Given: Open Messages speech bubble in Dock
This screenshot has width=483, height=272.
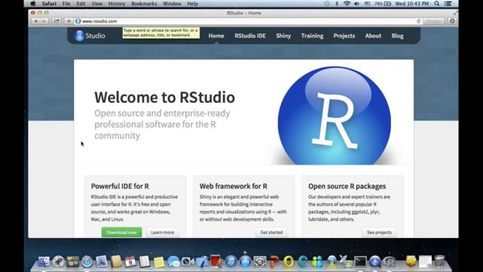Looking at the screenshot, I should [x=174, y=261].
